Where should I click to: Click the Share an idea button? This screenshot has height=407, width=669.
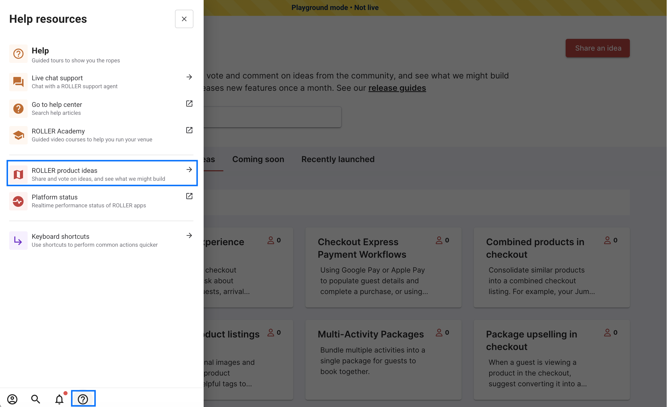(x=598, y=48)
